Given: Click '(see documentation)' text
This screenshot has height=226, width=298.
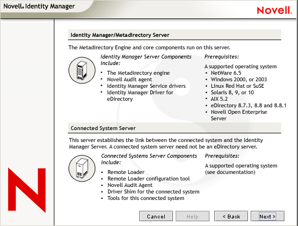Looking at the screenshot, I should 230,172.
